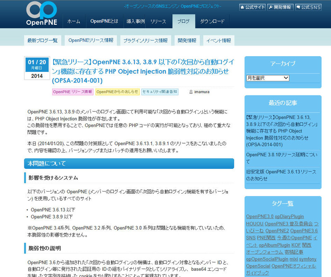Viewport: 331px width, 277px height.
Task: Open the 導入事例 navigation item
Action: [135, 21]
